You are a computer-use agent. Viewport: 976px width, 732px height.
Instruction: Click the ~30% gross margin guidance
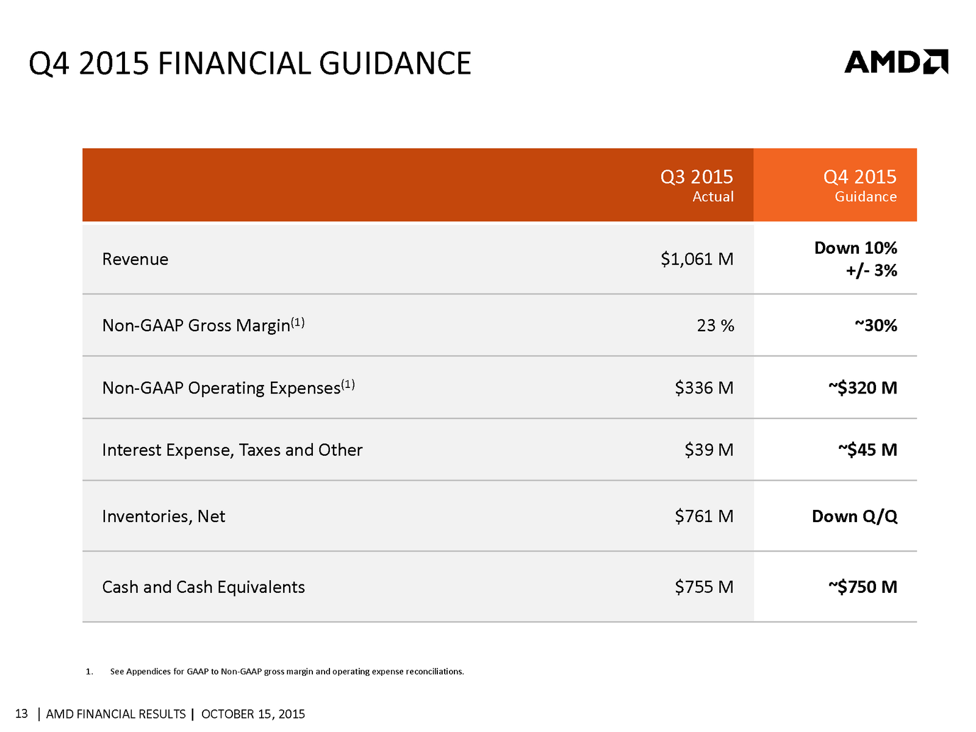click(x=876, y=326)
